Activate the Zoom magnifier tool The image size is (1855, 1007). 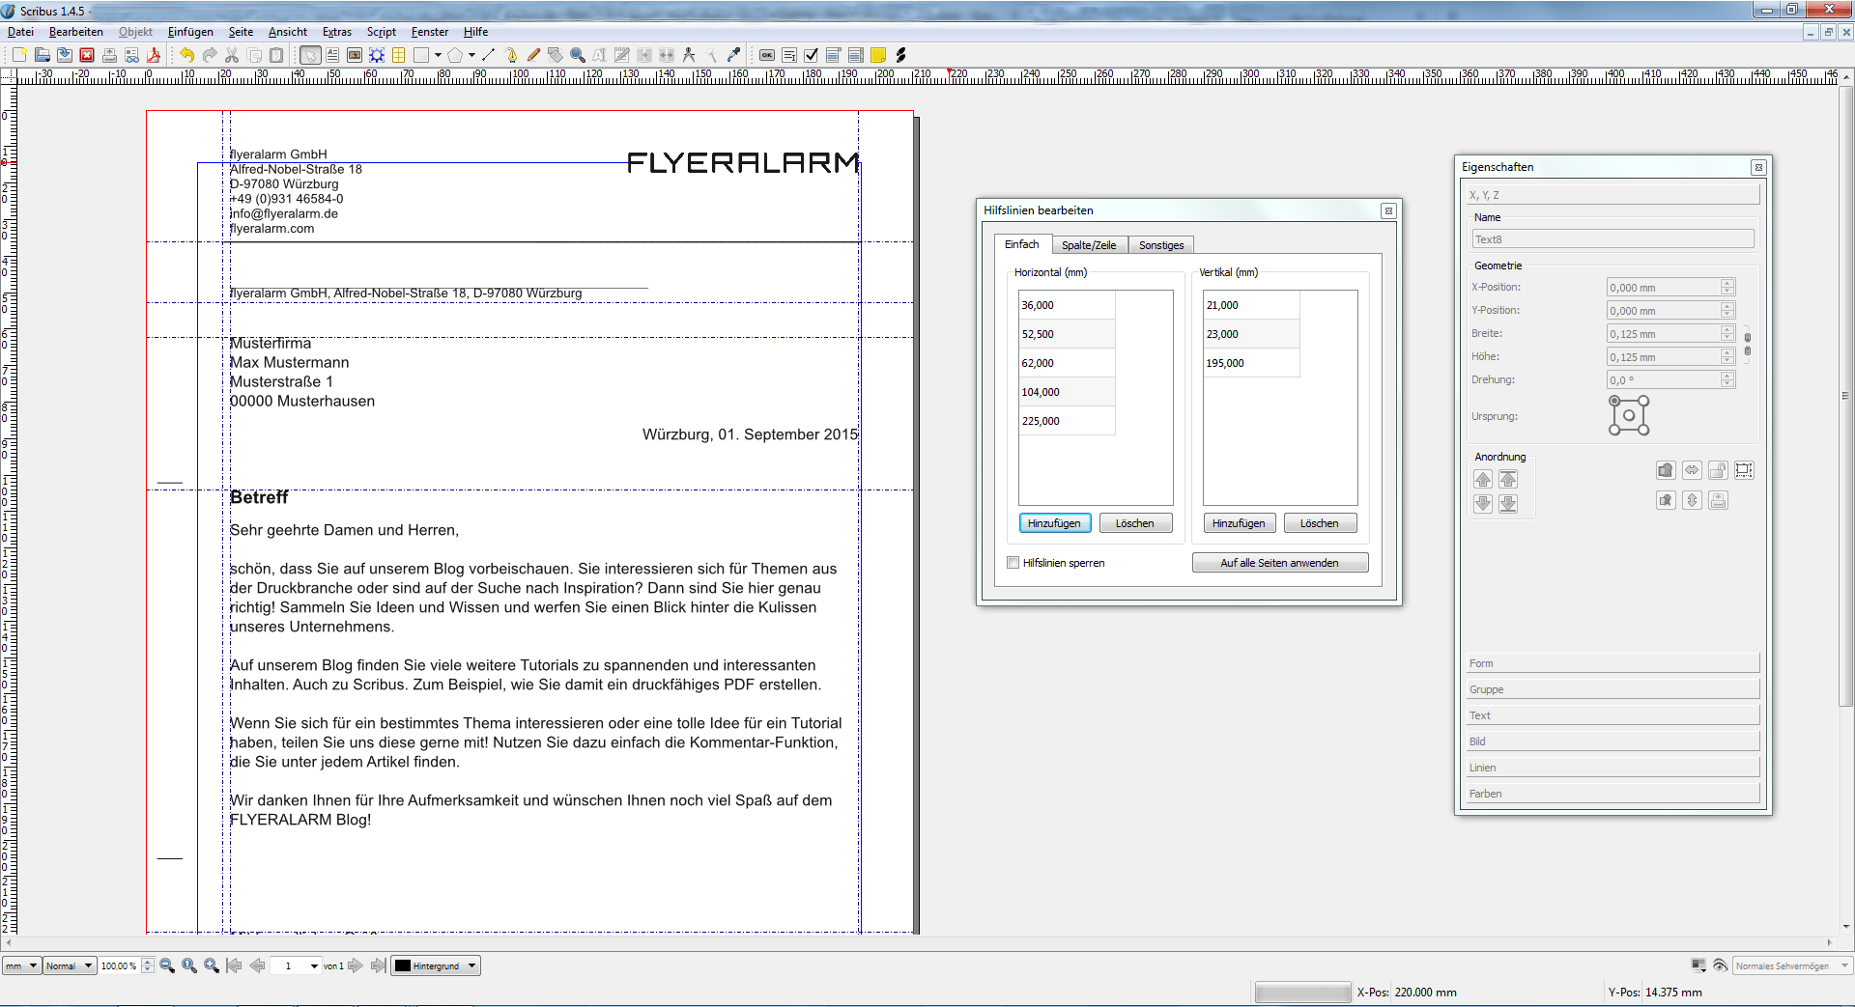(x=577, y=55)
